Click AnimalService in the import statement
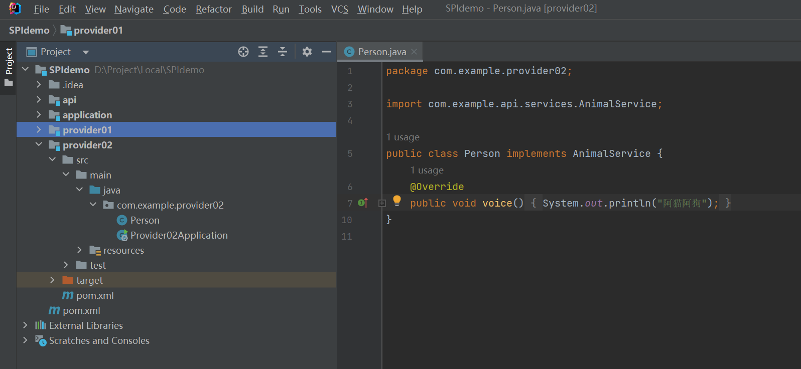Image resolution: width=801 pixels, height=369 pixels. pos(618,104)
